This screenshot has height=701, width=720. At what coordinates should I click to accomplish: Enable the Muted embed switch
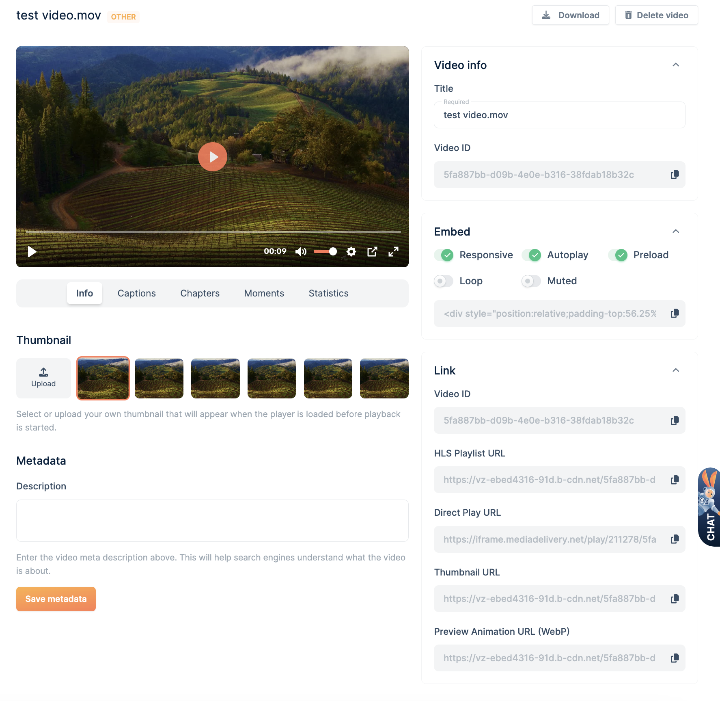pos(531,281)
